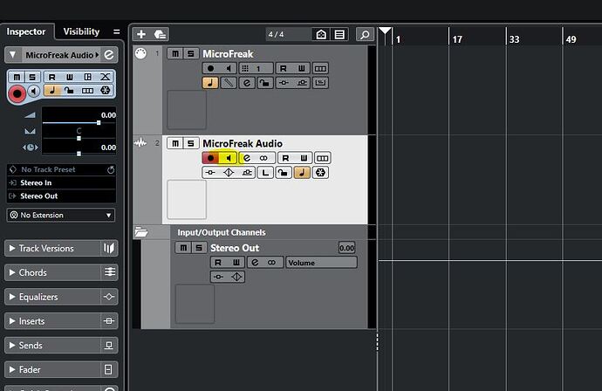Click the L lock record button on MicroFreak Audio
Viewport: 602px width, 391px height.
[265, 173]
